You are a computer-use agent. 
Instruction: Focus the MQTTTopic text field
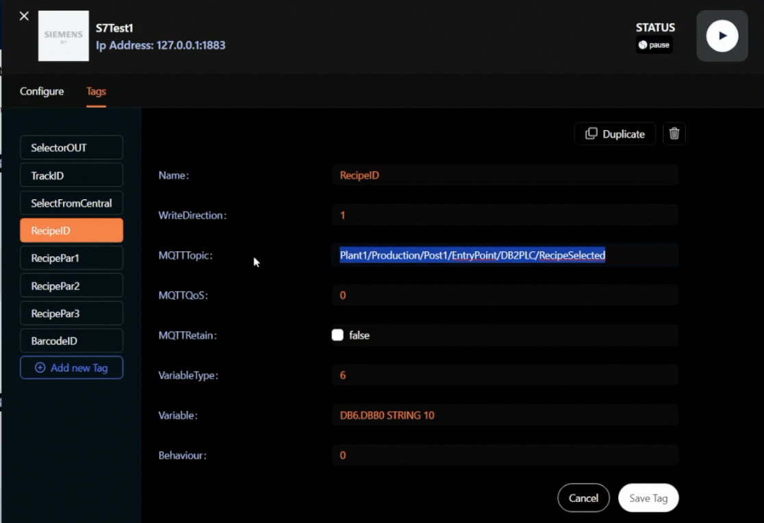point(505,255)
